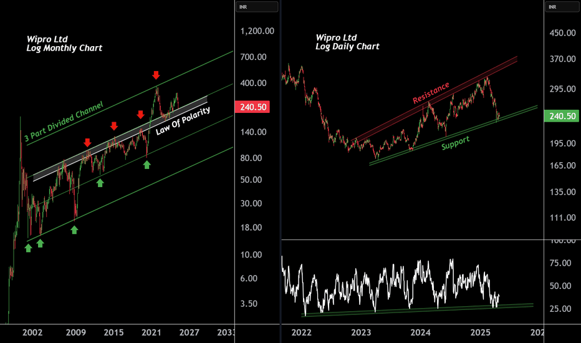This screenshot has width=581, height=343.
Task: Select the 'Wipro Ltd Log Daily Chart' text note
Action: click(347, 42)
